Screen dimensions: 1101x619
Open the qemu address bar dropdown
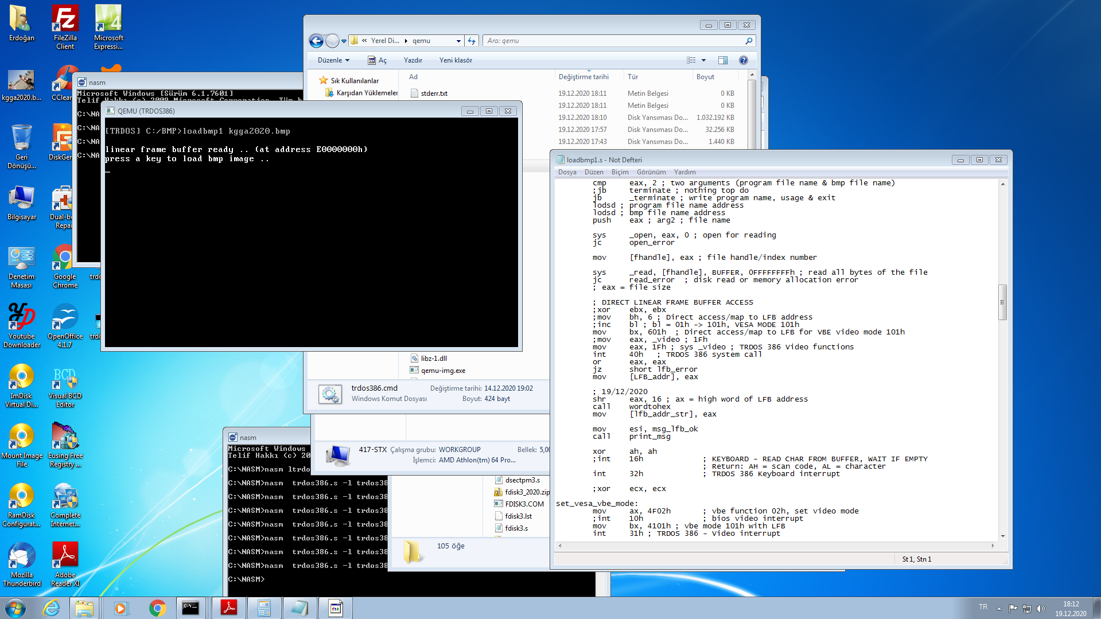tap(458, 40)
